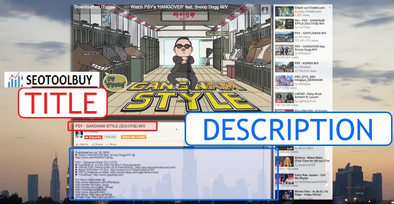Open the Mix - PSY - GANGNAM STYLE thumbnail

point(284,24)
